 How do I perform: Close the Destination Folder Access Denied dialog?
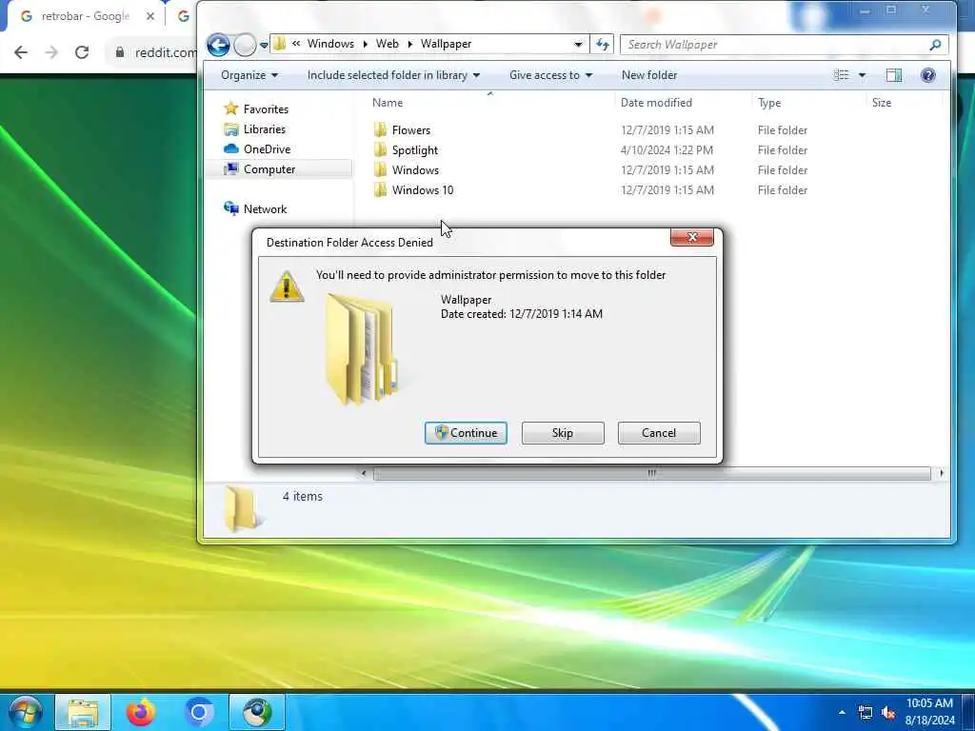pyautogui.click(x=692, y=237)
